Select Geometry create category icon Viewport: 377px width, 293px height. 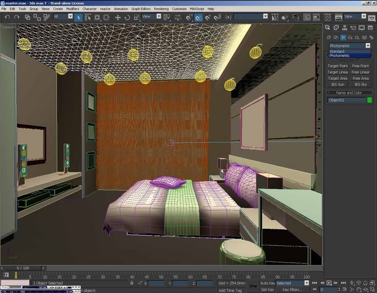click(328, 37)
